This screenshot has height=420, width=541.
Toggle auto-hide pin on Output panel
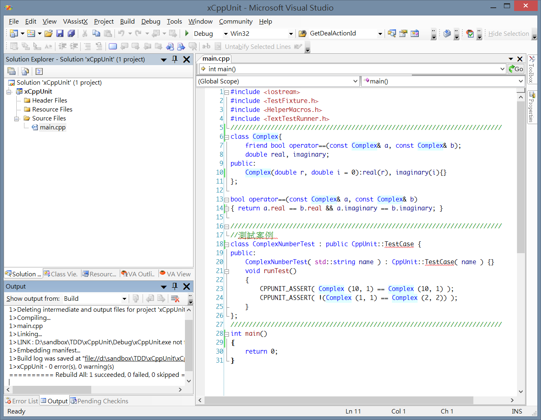pyautogui.click(x=175, y=287)
